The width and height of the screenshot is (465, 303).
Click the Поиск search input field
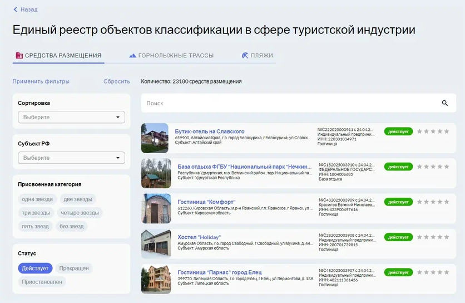289,103
